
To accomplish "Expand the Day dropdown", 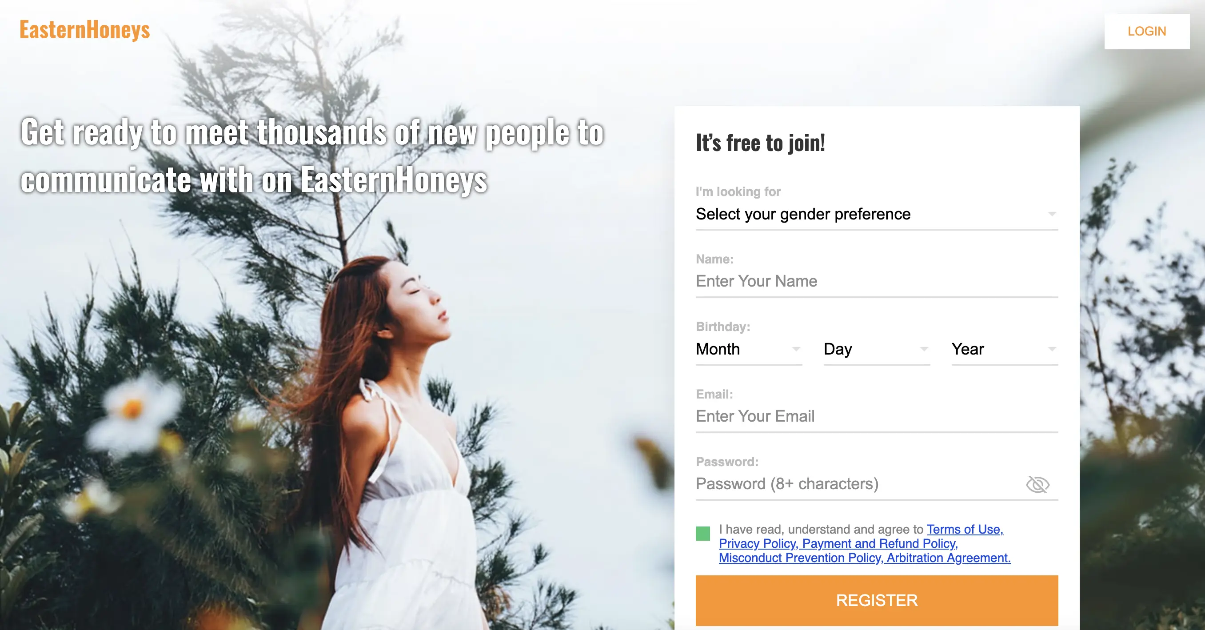I will (877, 349).
